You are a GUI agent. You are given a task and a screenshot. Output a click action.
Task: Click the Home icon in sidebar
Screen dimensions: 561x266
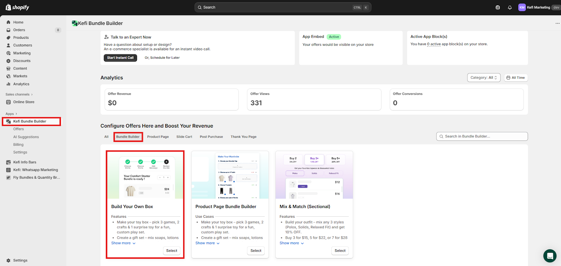pyautogui.click(x=8, y=22)
